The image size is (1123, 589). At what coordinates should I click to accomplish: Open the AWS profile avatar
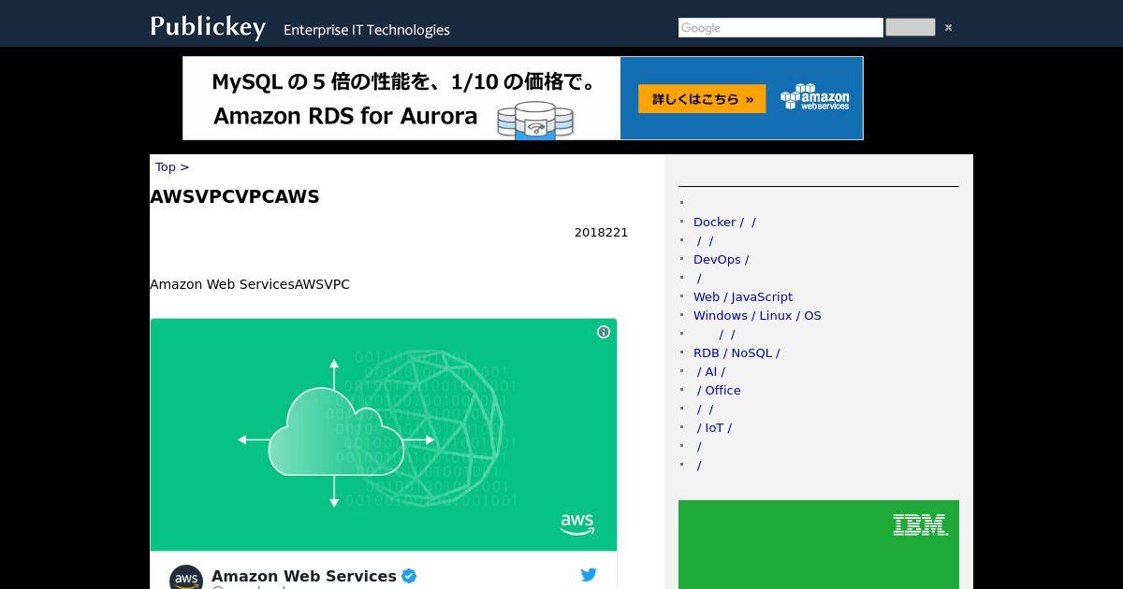point(186,579)
